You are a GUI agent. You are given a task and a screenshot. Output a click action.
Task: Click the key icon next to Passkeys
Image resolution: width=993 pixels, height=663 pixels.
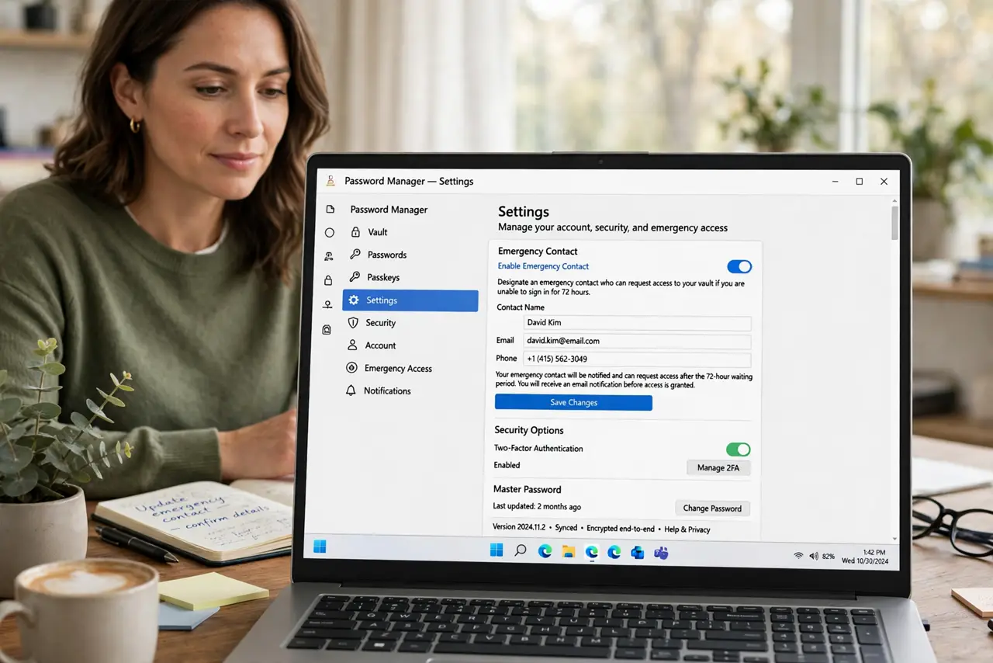pyautogui.click(x=355, y=277)
